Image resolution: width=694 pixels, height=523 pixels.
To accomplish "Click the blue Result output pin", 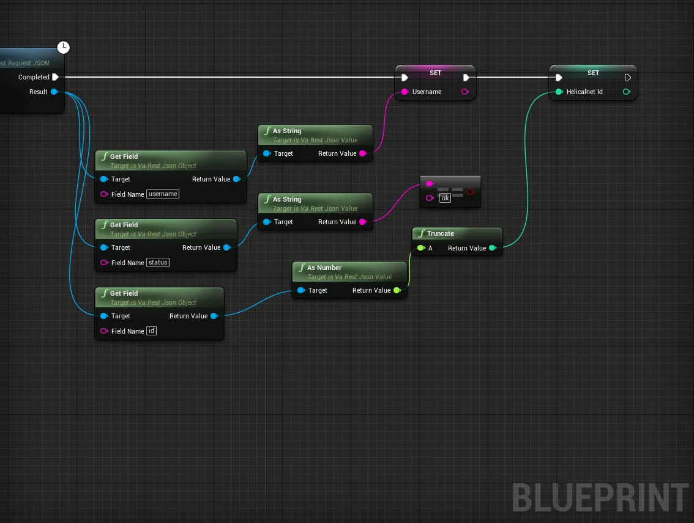I will coord(54,92).
